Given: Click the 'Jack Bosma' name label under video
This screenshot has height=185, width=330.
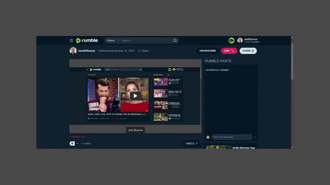Looking at the screenshot, I should (x=135, y=130).
